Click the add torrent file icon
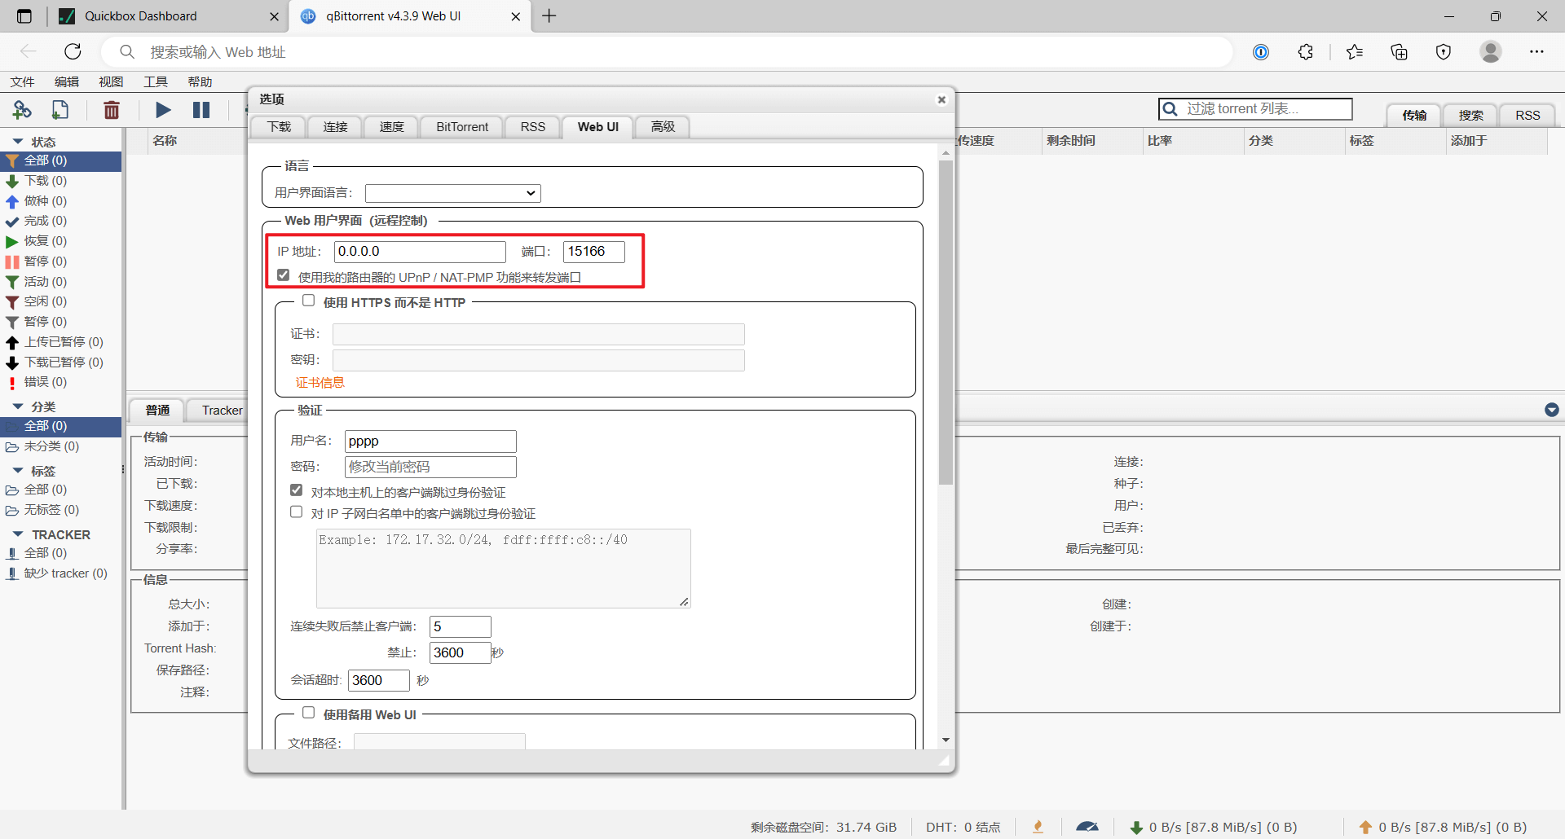1565x839 pixels. coord(60,110)
